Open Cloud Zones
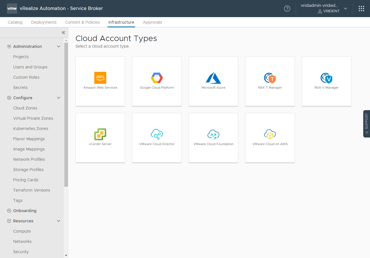Screen dimensions: 370x258 point(25,108)
